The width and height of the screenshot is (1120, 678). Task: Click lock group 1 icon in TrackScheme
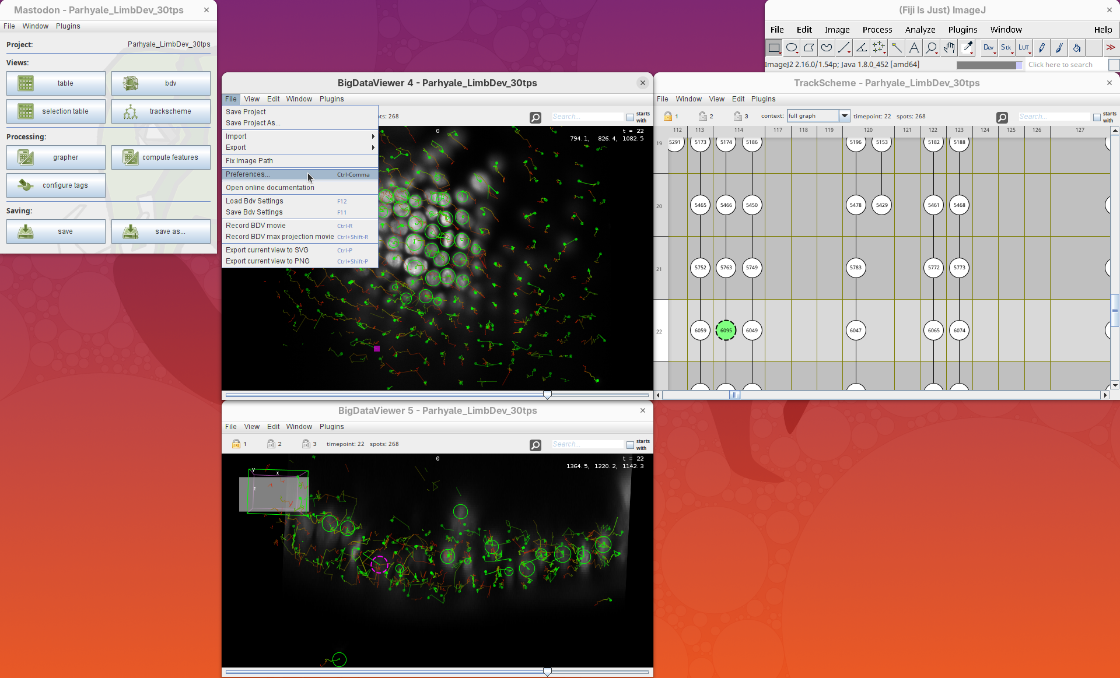pos(668,116)
